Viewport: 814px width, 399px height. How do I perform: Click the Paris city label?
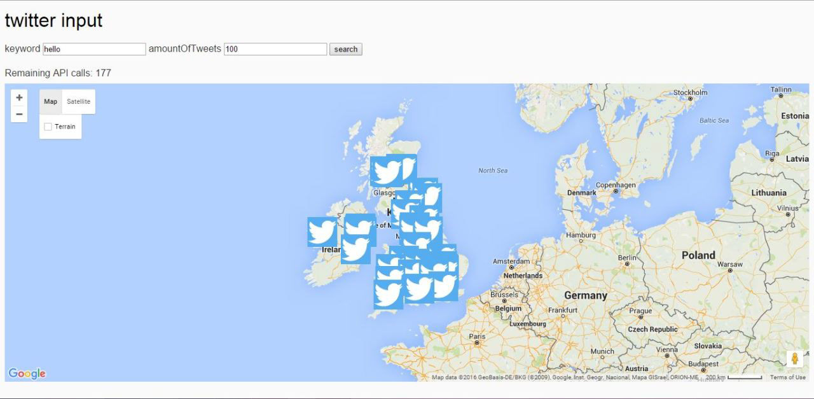[477, 336]
